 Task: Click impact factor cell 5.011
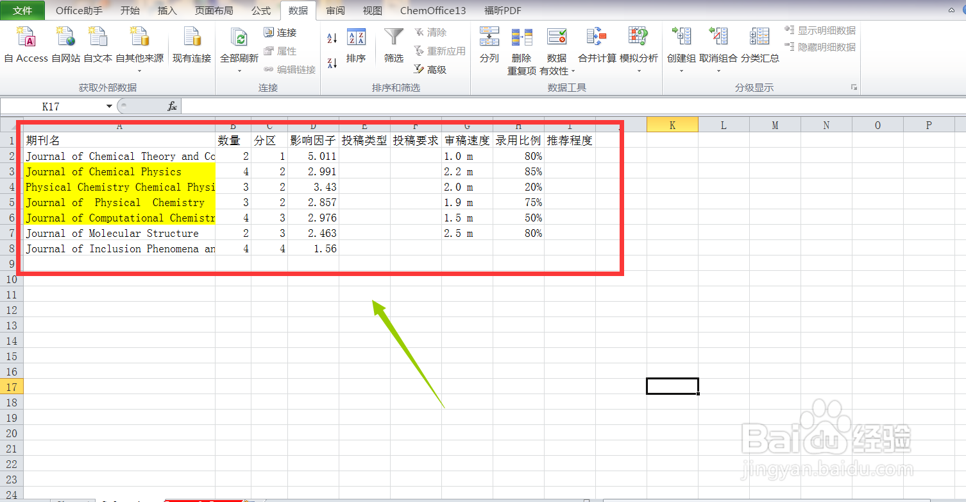pos(314,156)
